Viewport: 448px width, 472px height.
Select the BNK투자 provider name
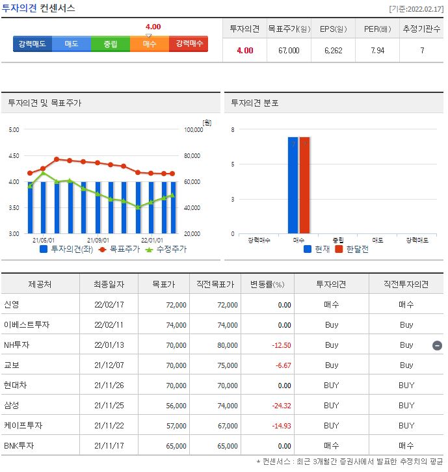click(19, 445)
